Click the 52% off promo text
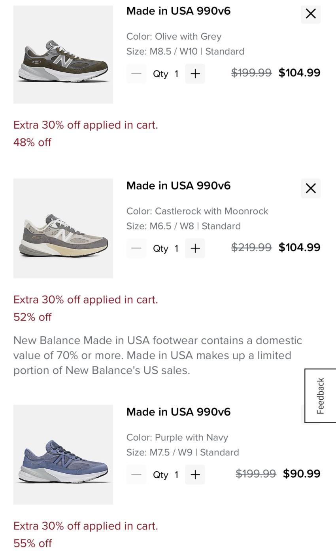This screenshot has height=560, width=336. (x=32, y=317)
